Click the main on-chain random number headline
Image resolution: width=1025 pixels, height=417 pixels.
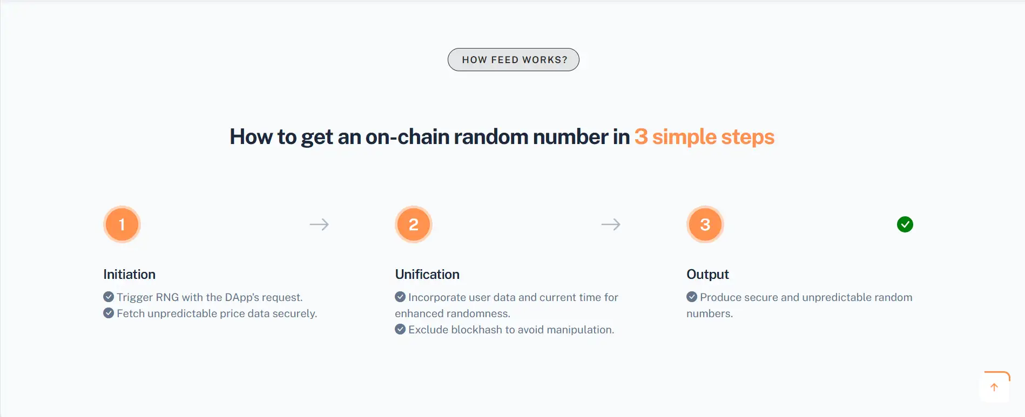[429, 137]
